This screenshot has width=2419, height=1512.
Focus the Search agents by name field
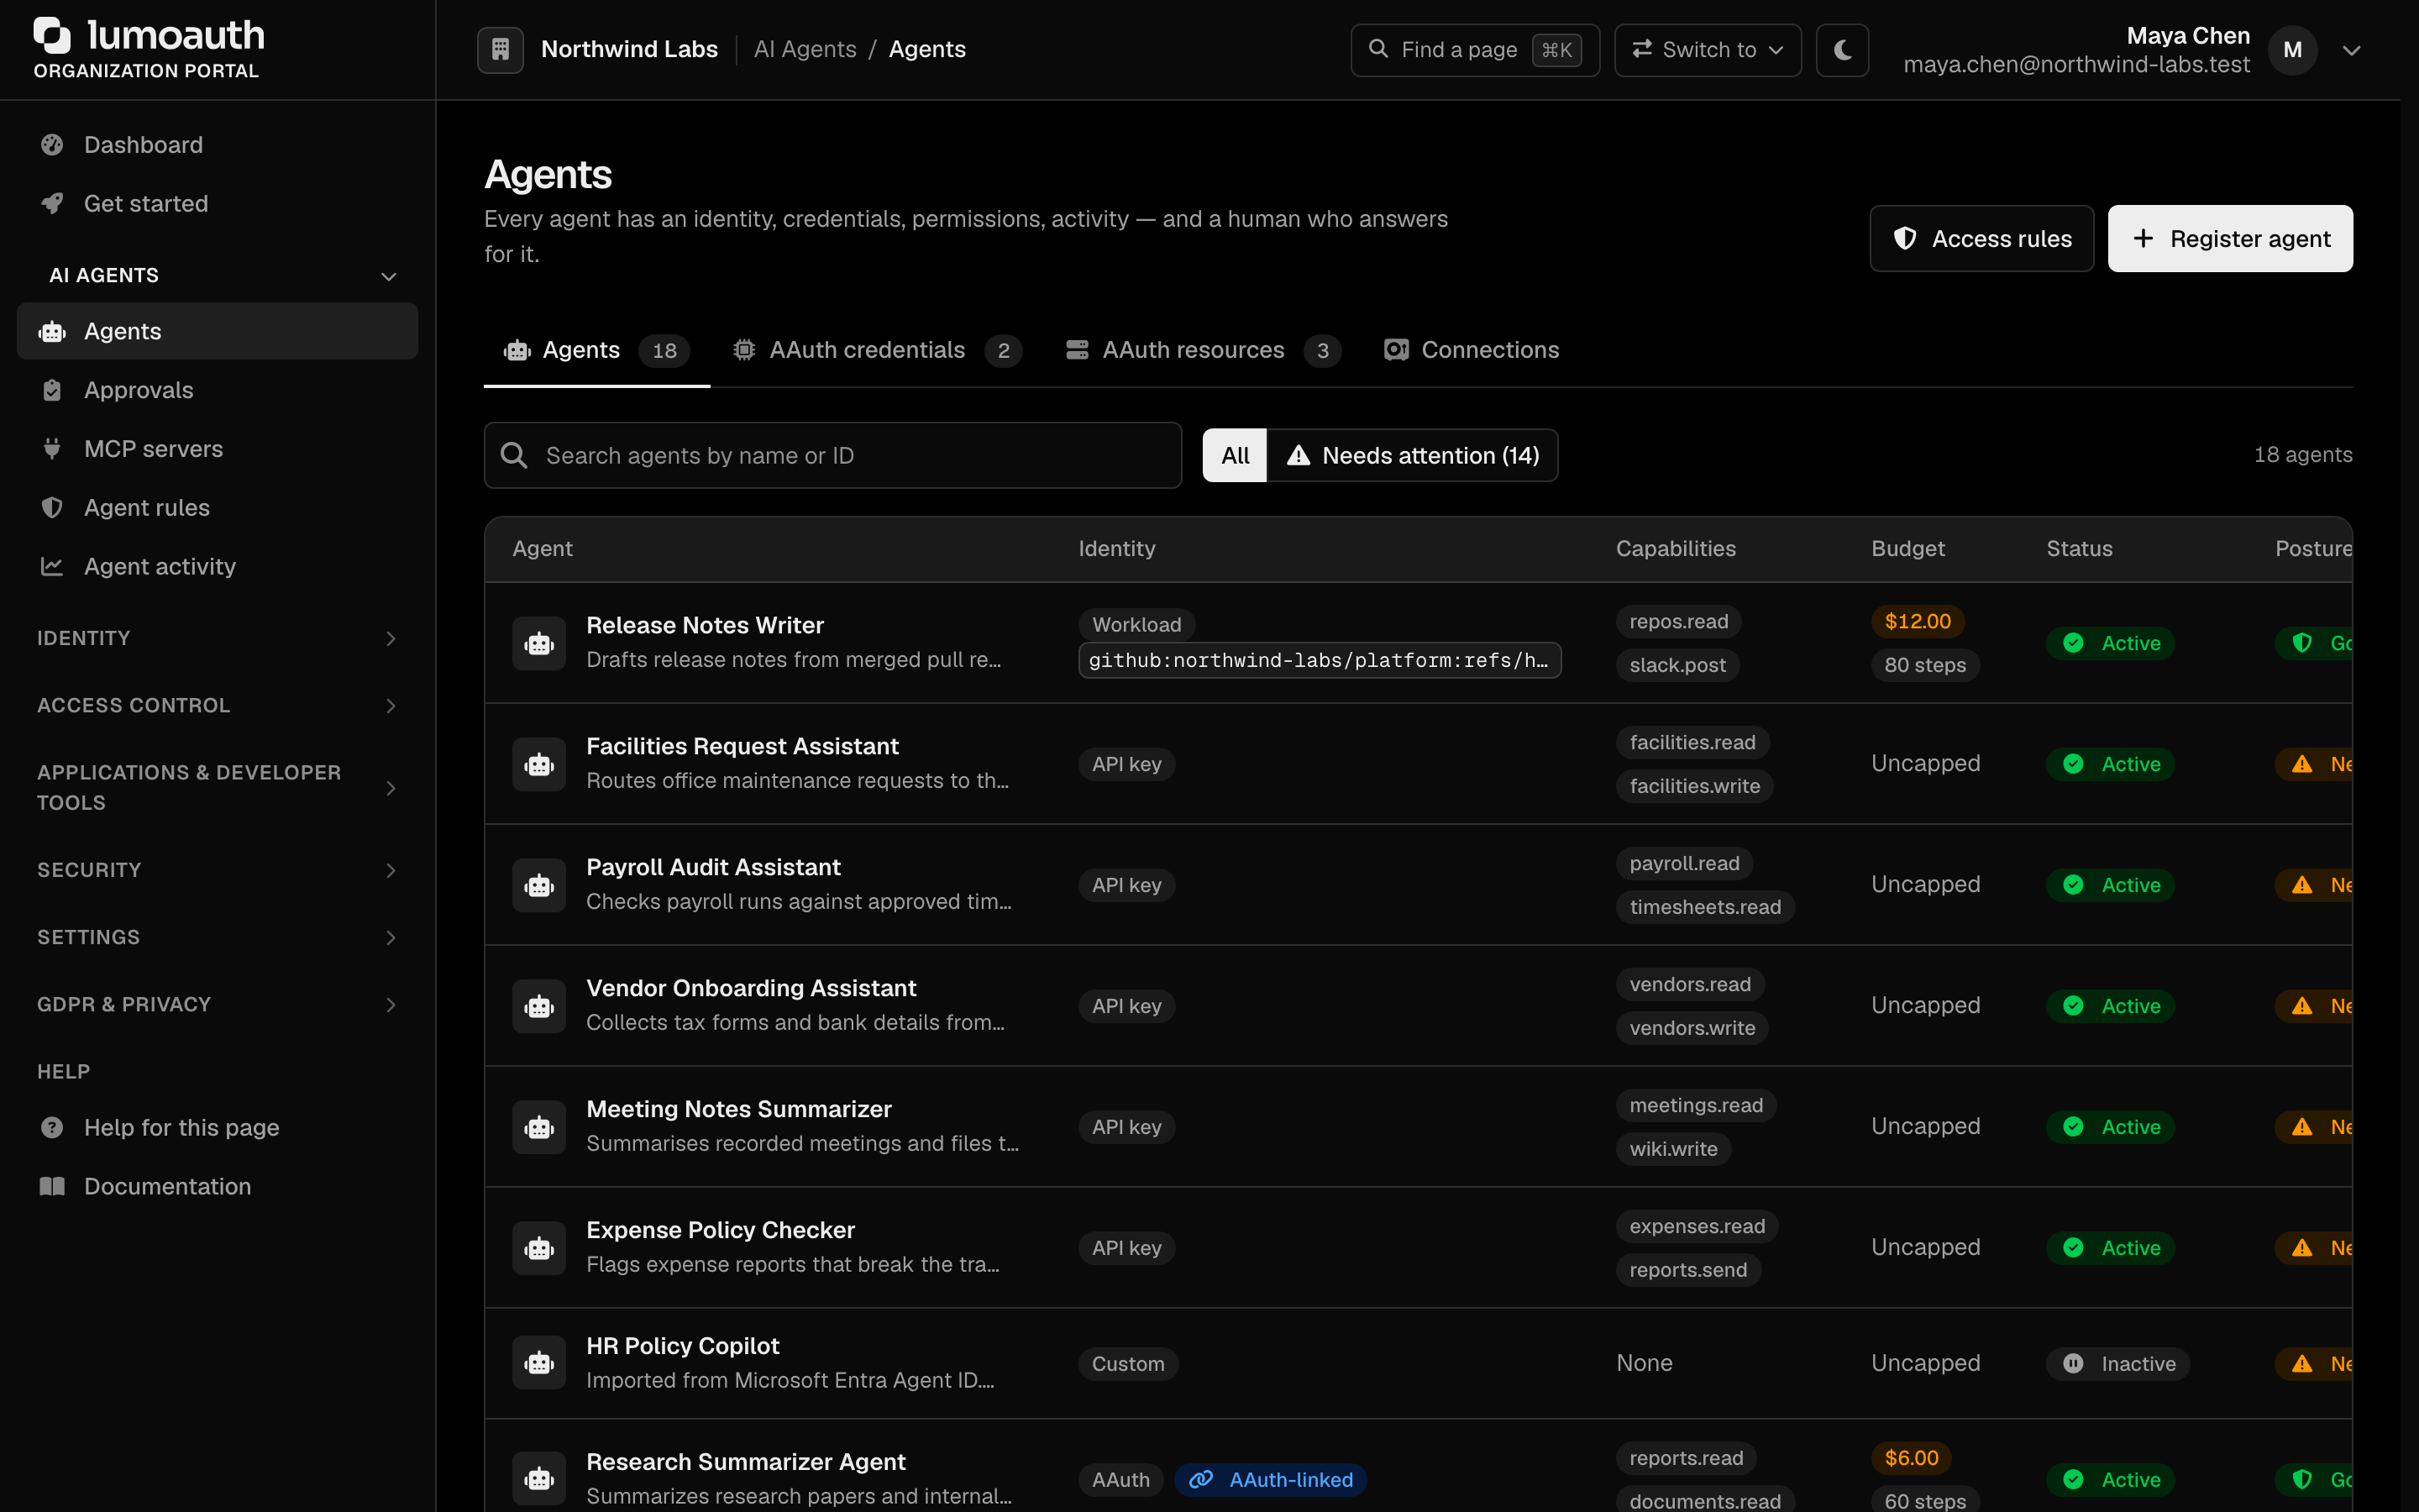(x=832, y=456)
